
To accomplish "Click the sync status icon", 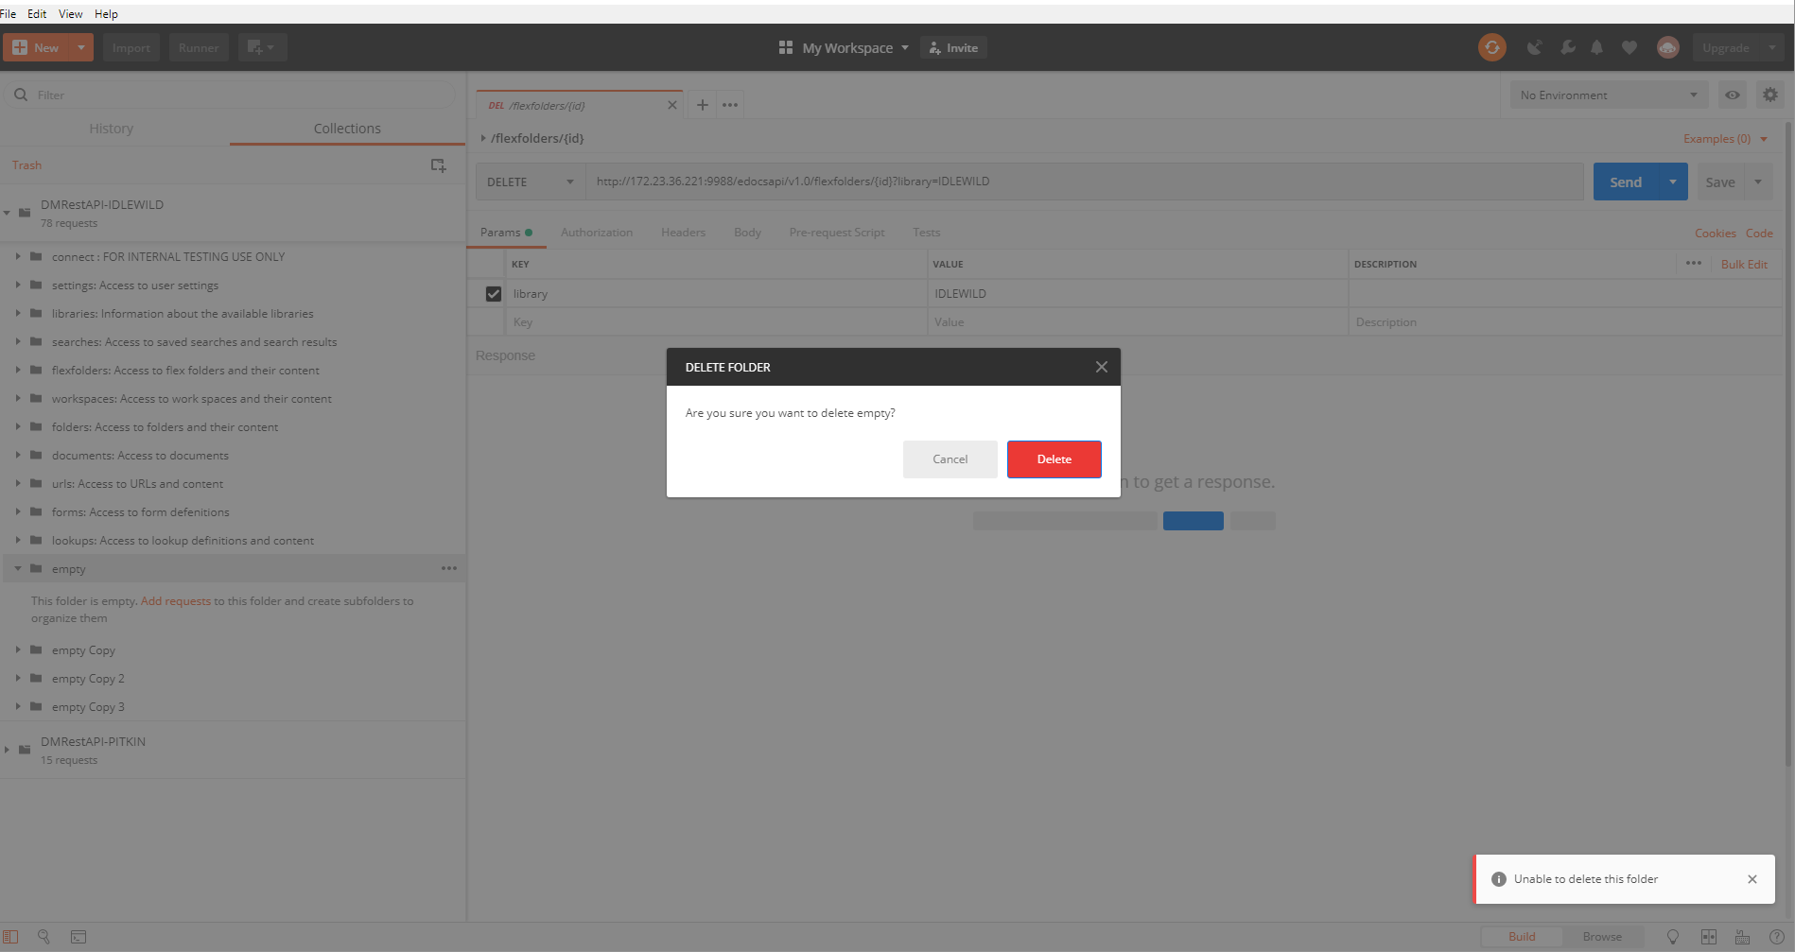I will coord(1492,47).
